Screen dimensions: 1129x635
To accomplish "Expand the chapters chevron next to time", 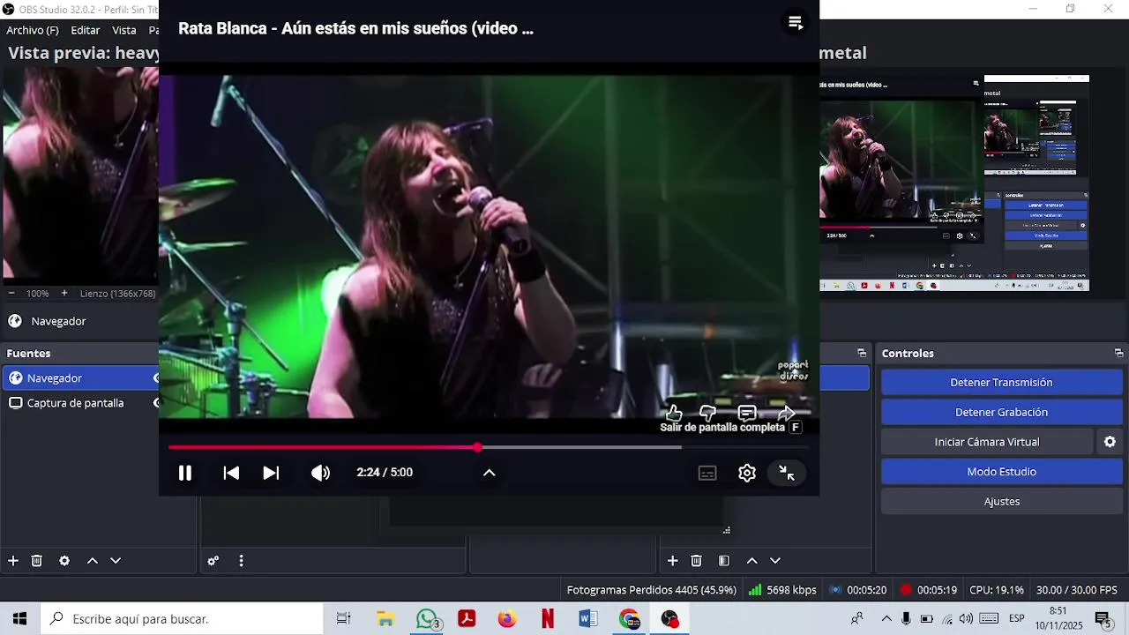I will [490, 473].
